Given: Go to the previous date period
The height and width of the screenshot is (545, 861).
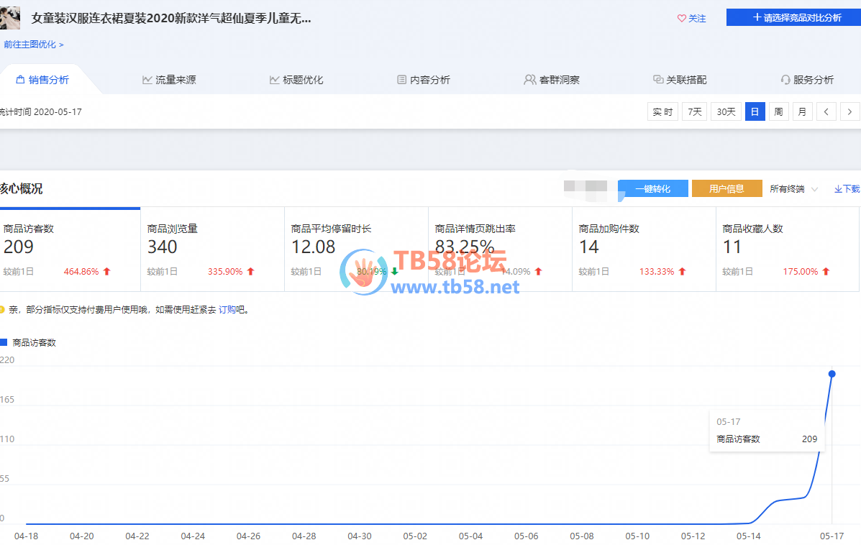Looking at the screenshot, I should click(826, 112).
